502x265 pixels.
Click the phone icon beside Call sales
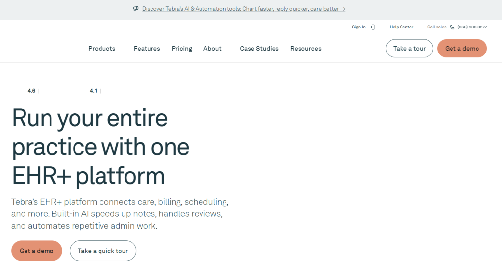(x=452, y=27)
